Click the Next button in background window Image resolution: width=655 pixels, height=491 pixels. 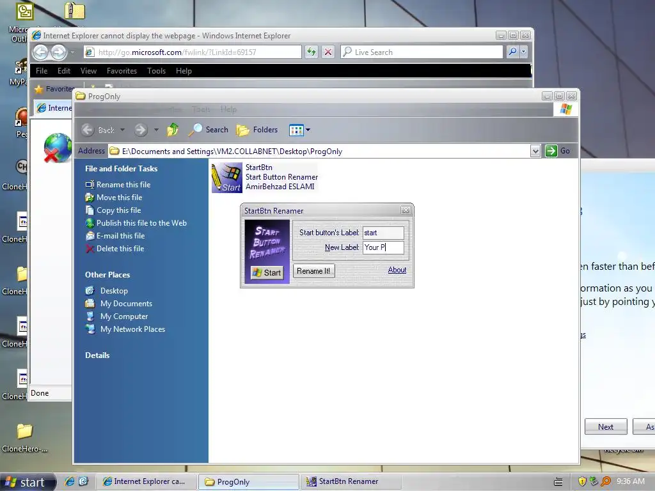point(606,426)
